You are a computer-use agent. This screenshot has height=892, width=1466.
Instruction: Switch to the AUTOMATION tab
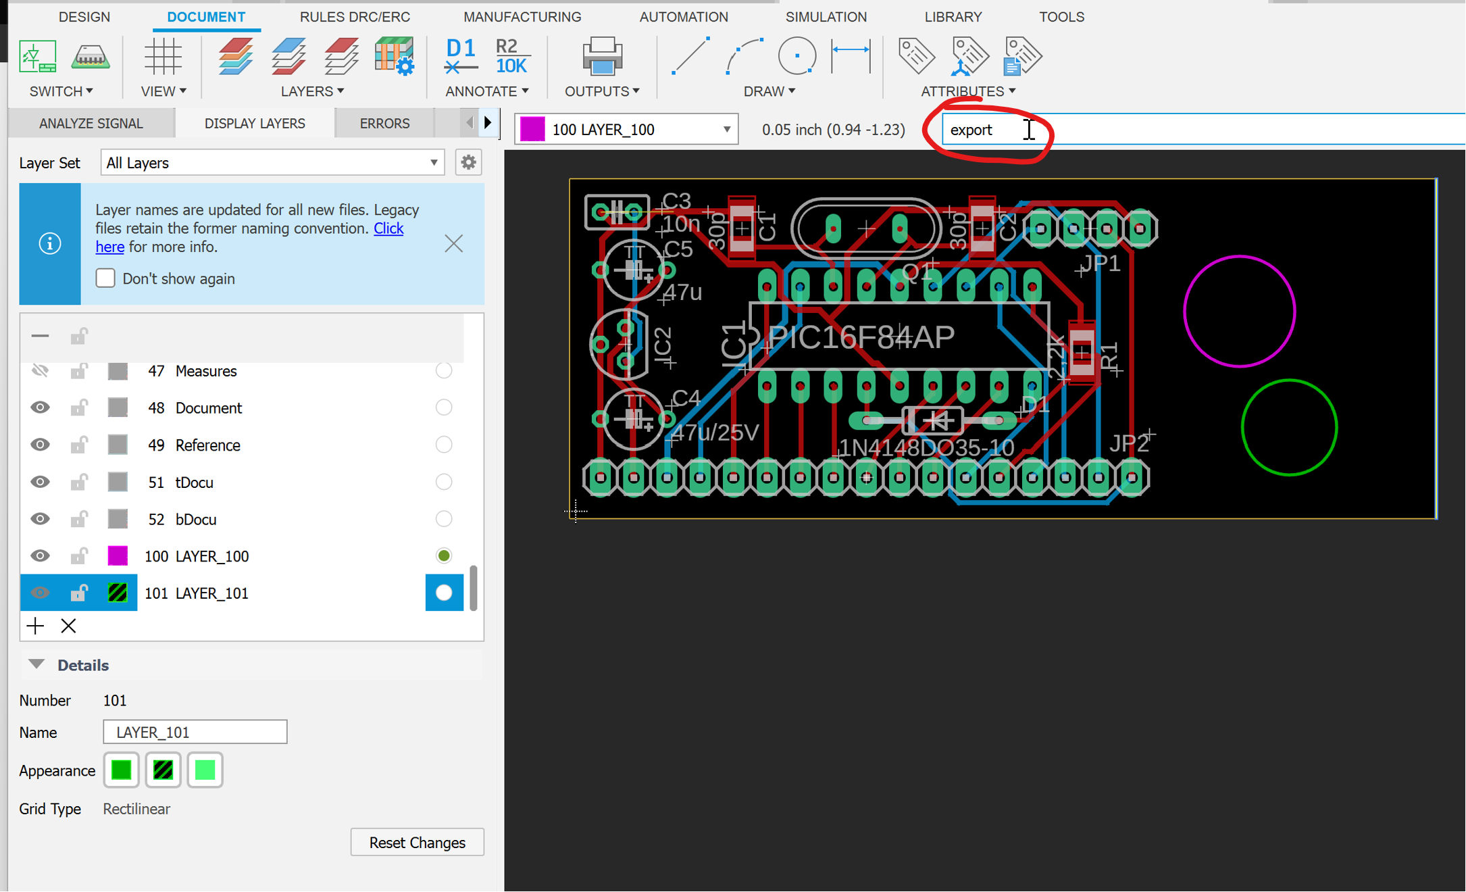click(x=684, y=17)
